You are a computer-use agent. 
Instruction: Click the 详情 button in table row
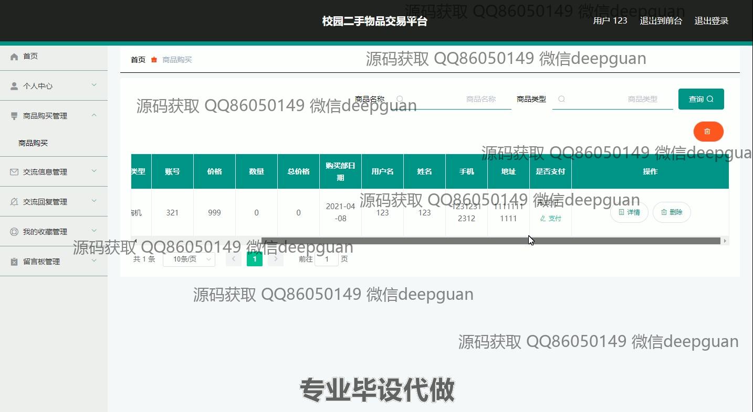pyautogui.click(x=629, y=212)
